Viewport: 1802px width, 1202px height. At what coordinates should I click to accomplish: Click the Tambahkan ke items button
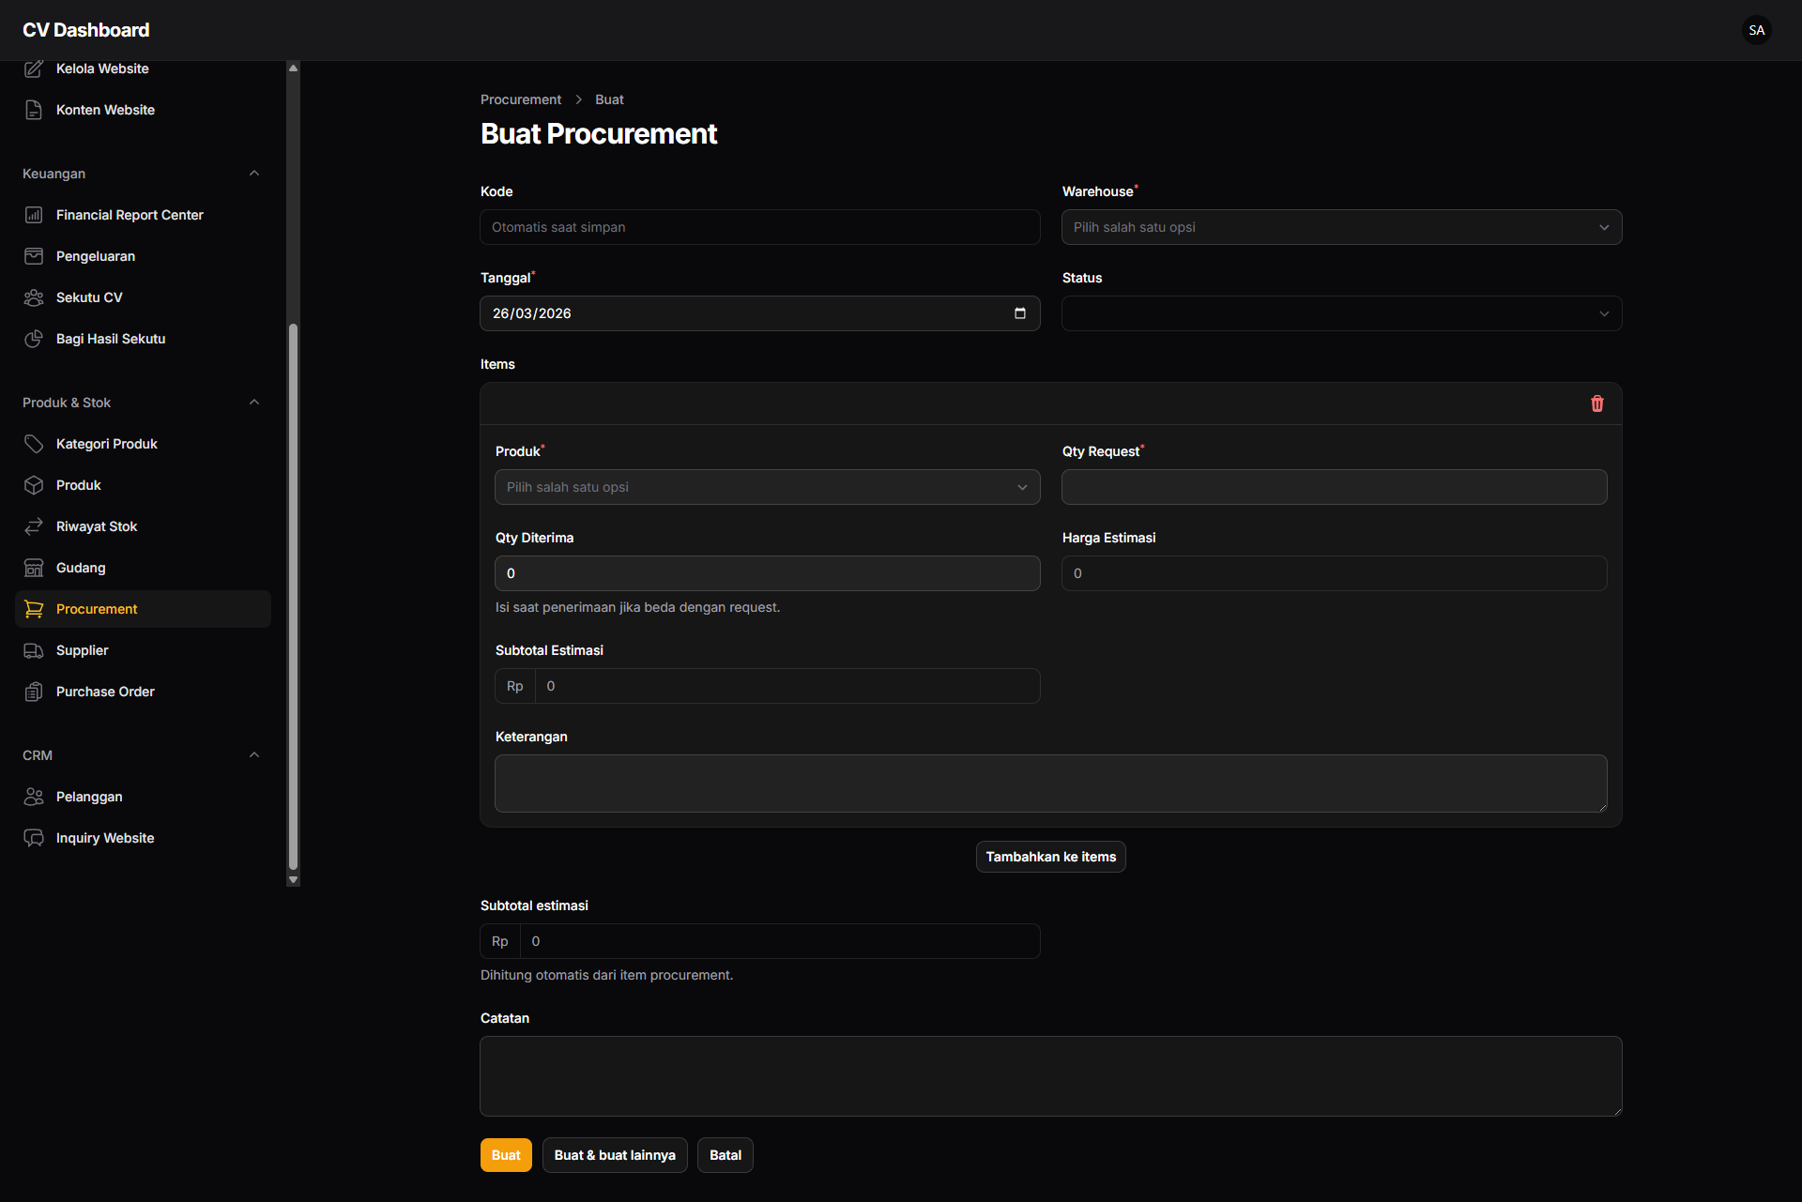pos(1050,857)
